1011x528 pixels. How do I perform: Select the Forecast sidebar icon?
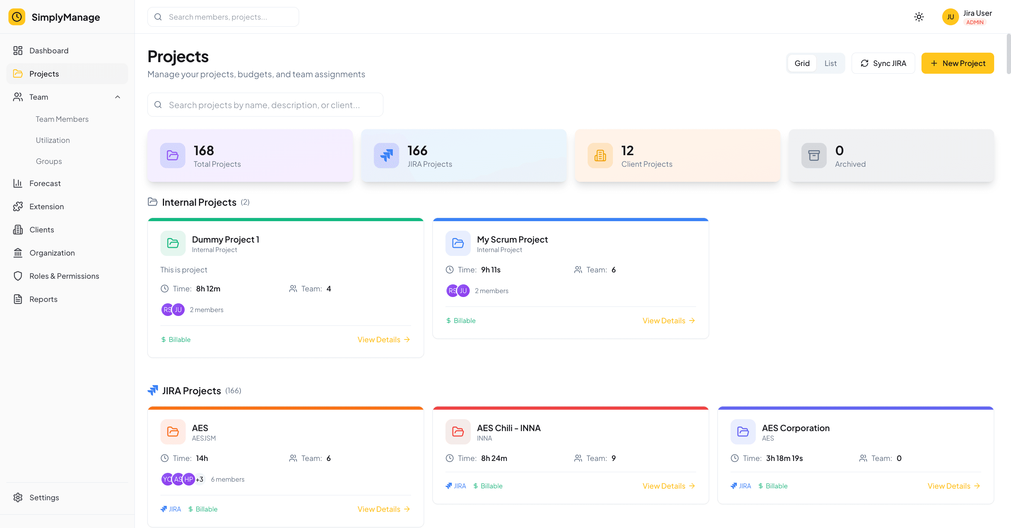(x=19, y=183)
